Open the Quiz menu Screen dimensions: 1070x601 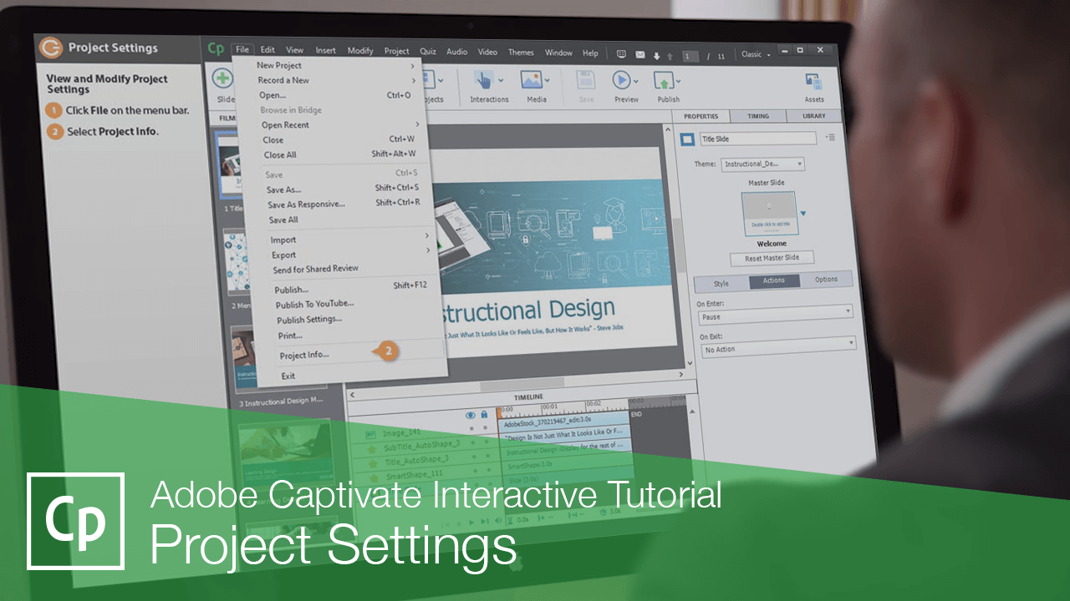click(x=428, y=52)
